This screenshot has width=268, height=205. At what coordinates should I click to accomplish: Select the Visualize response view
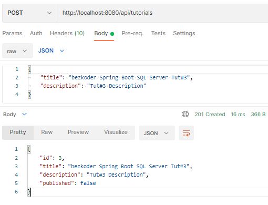click(x=116, y=132)
